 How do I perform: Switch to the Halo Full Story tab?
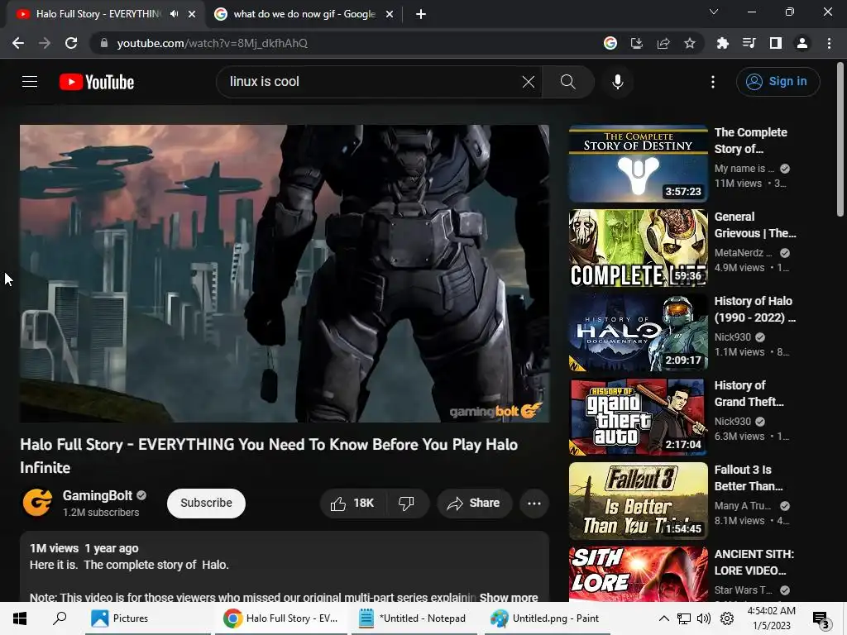98,15
